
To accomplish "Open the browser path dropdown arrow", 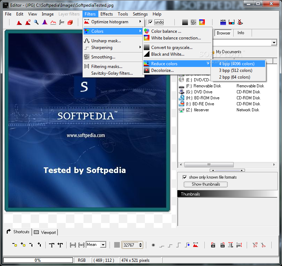I will click(274, 43).
